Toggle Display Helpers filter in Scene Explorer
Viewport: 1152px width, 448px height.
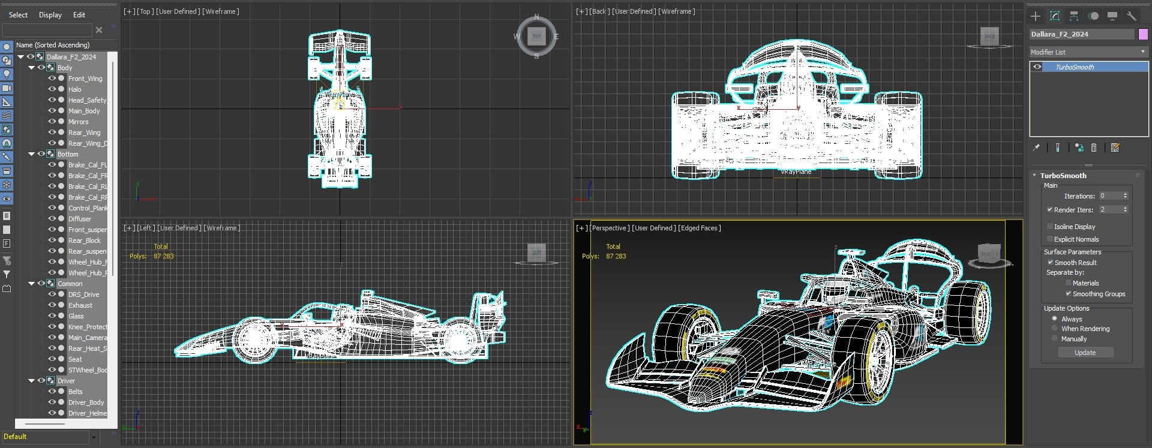[7, 102]
